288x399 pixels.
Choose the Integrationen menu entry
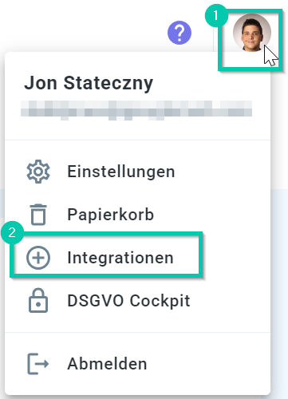120,258
